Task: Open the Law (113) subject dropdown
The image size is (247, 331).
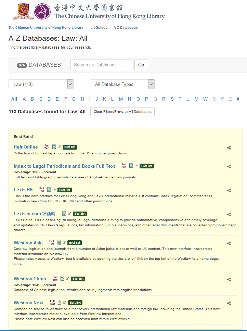Action: pos(41,84)
